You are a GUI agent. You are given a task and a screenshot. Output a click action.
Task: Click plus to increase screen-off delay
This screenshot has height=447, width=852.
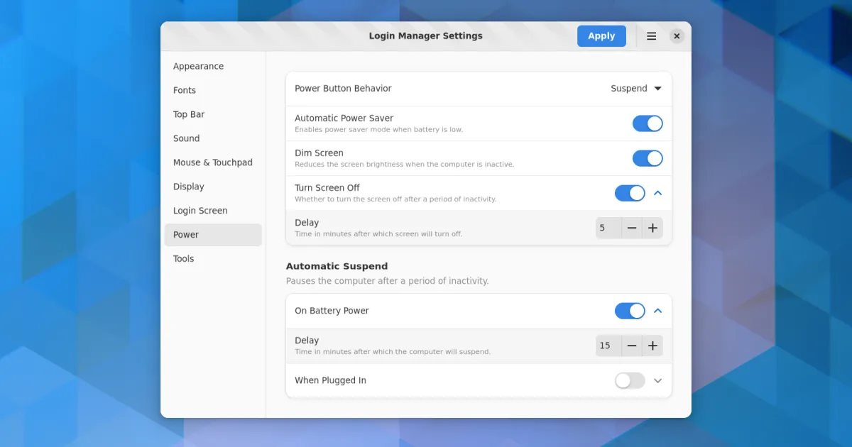(652, 228)
